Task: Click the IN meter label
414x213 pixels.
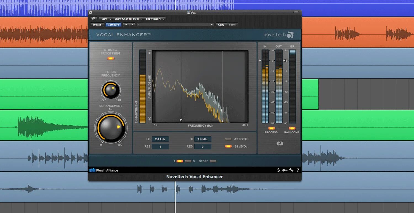Action: 265,46
